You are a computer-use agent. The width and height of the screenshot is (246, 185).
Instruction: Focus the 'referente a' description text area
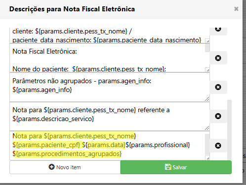coord(110,116)
